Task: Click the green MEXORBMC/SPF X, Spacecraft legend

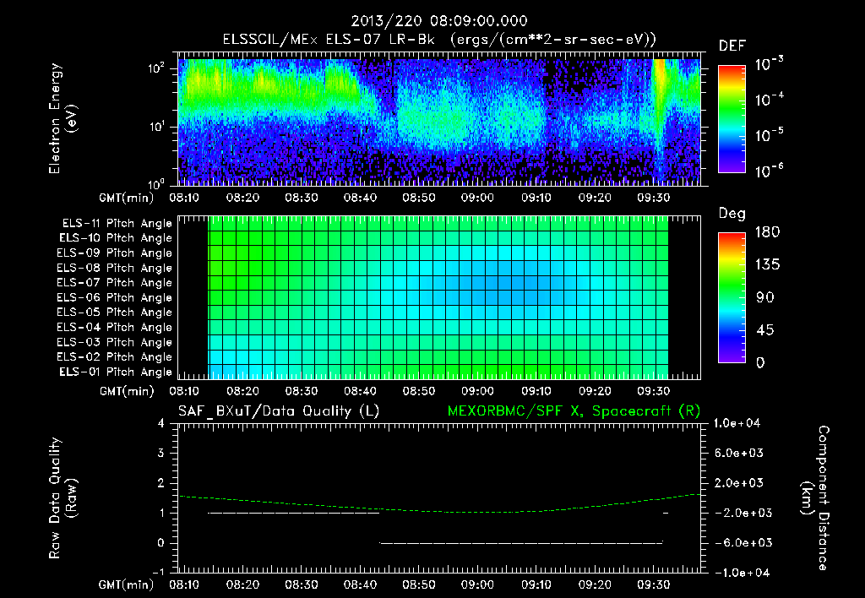Action: [574, 411]
